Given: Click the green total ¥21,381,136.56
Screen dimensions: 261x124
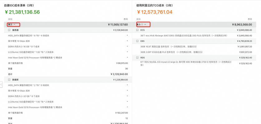Looking at the screenshot, I should tap(22, 12).
